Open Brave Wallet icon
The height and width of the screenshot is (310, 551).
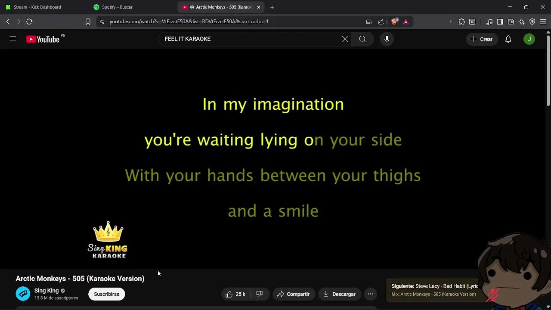[511, 22]
